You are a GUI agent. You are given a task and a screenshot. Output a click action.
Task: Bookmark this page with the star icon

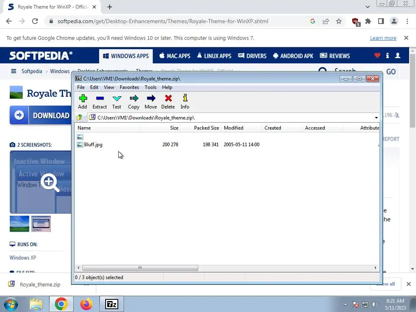coord(339,21)
